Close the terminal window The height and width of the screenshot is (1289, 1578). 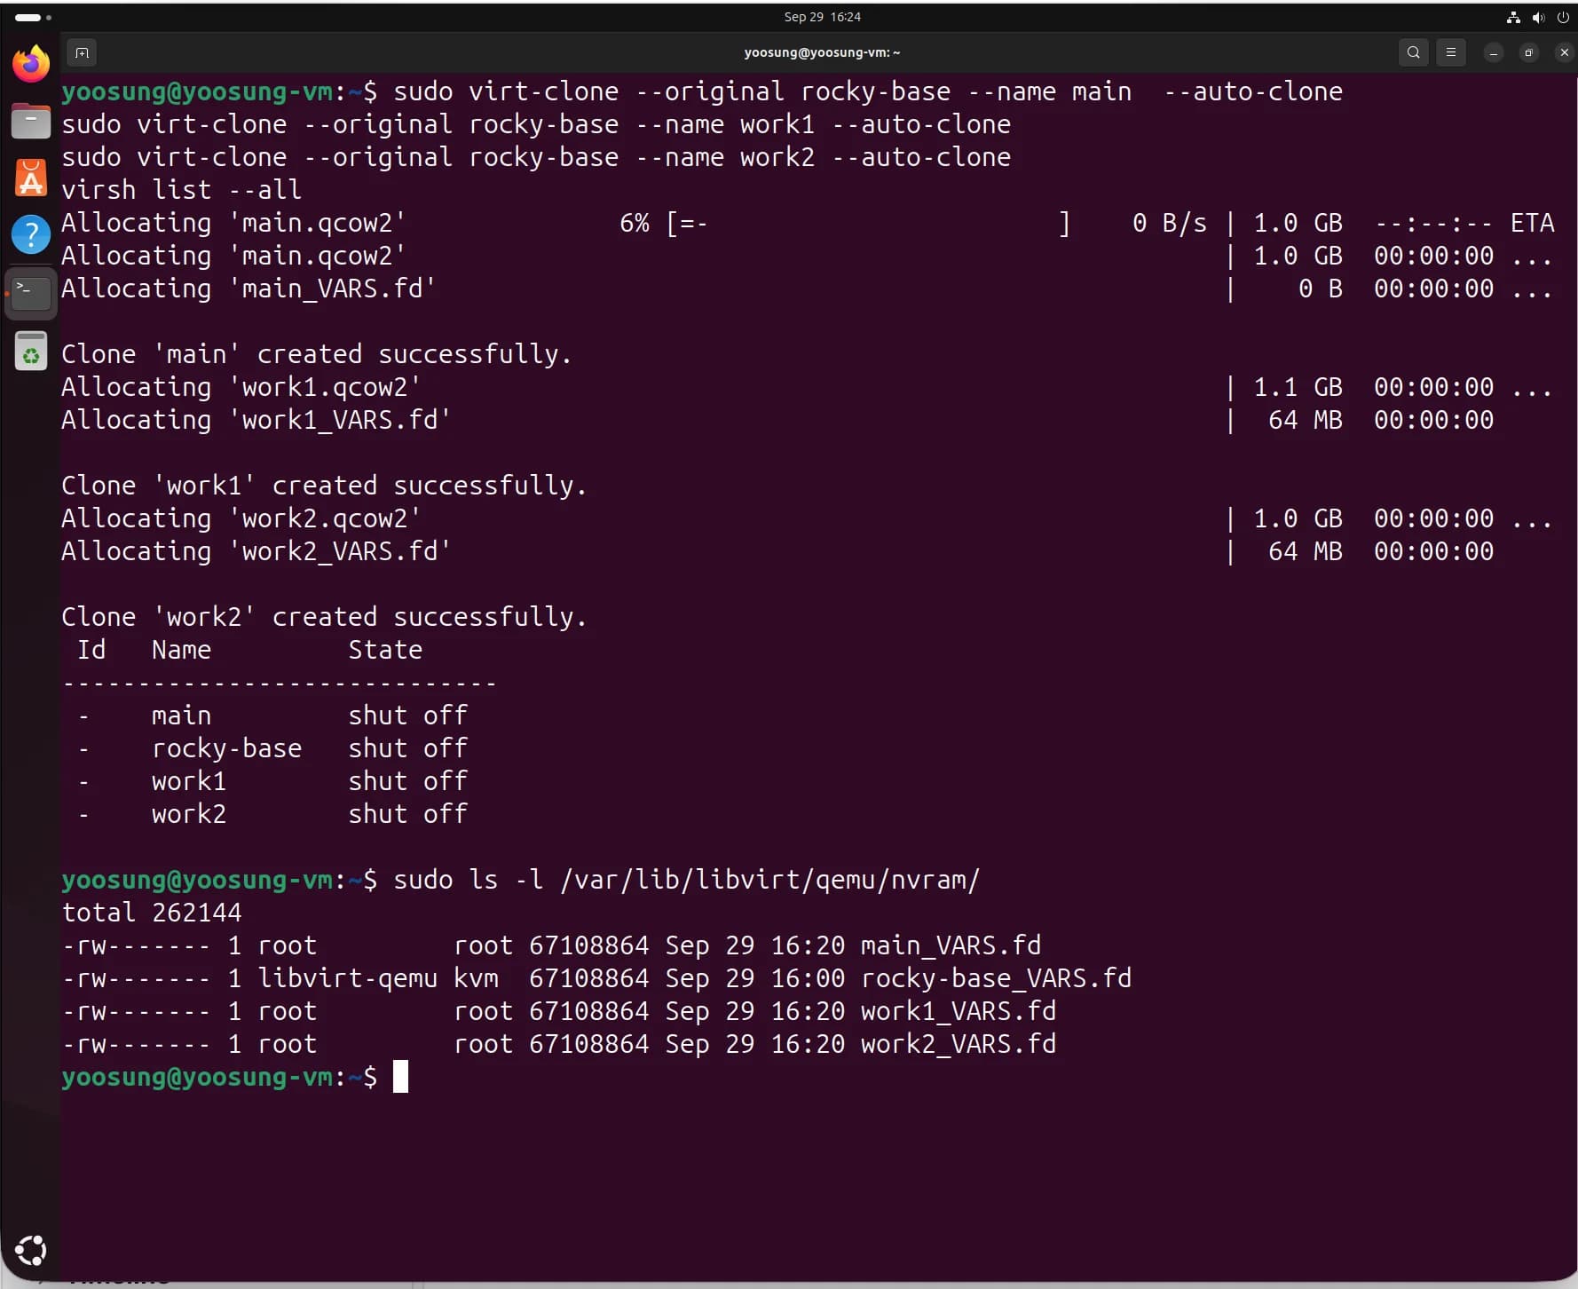pos(1564,53)
